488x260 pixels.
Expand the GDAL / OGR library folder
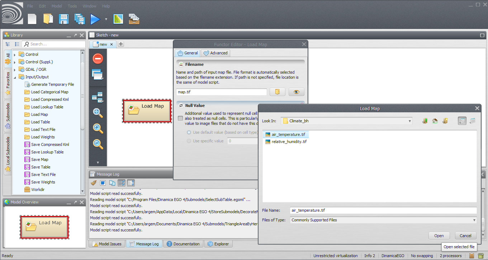click(15, 69)
